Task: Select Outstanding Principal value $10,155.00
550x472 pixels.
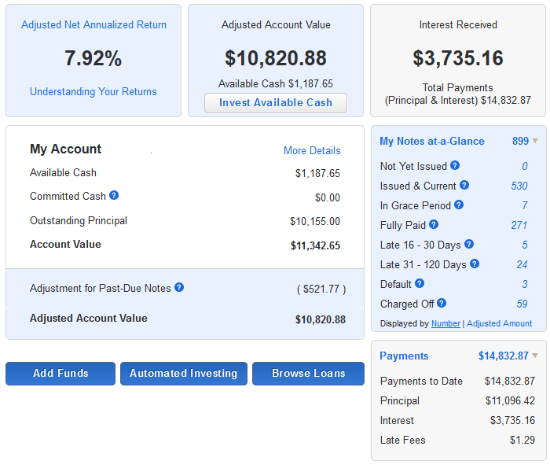Action: (315, 221)
